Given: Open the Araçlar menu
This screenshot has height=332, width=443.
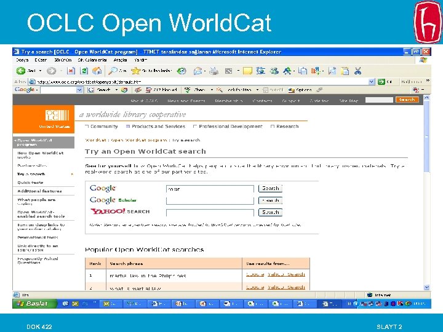Looking at the screenshot, I should (x=121, y=60).
